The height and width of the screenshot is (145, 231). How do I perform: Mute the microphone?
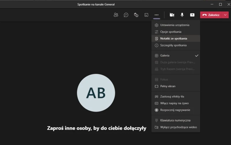tap(182, 15)
